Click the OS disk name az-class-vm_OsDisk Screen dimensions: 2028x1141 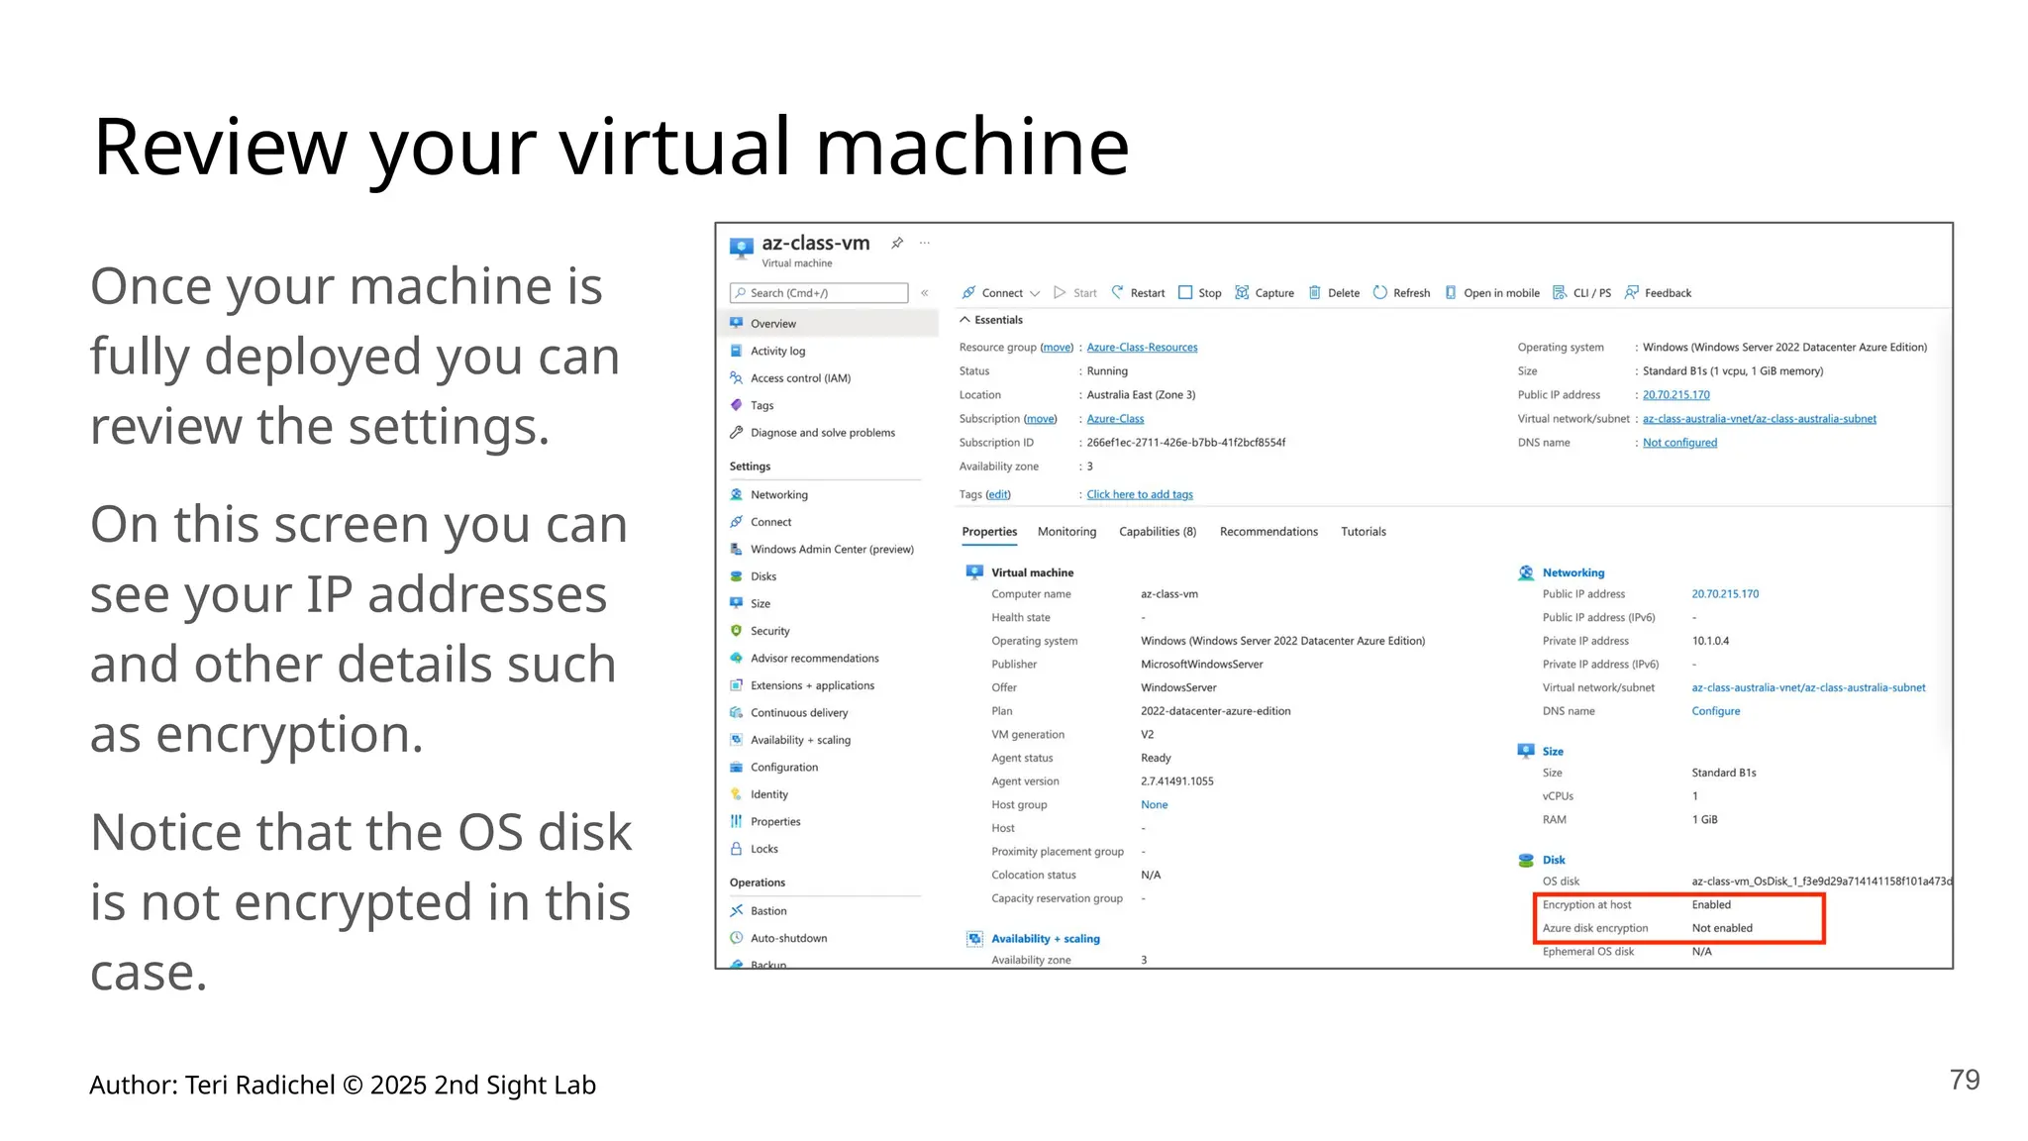pyautogui.click(x=1821, y=882)
